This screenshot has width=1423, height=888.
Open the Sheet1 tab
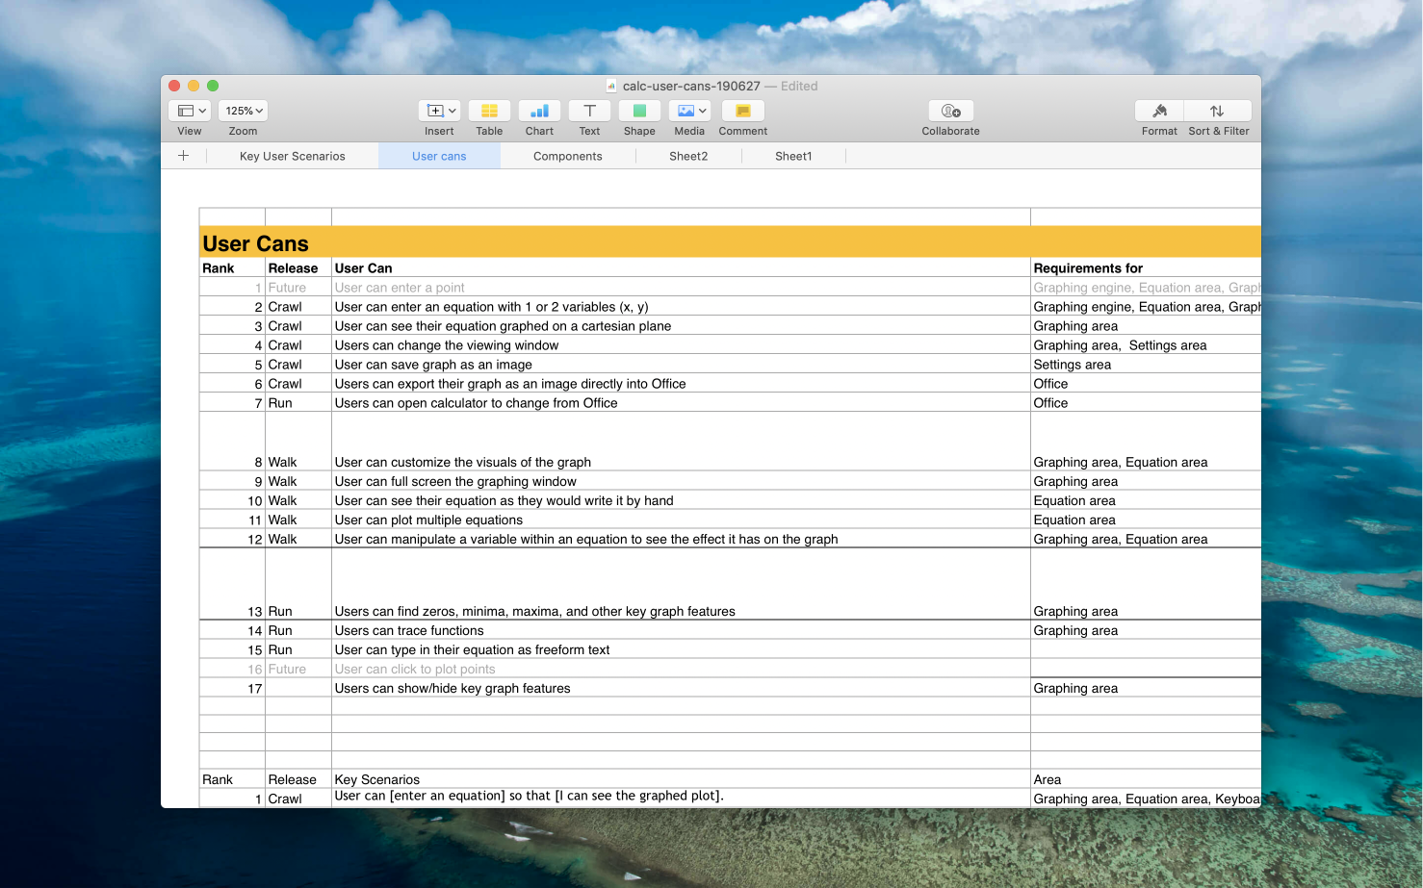(x=793, y=156)
